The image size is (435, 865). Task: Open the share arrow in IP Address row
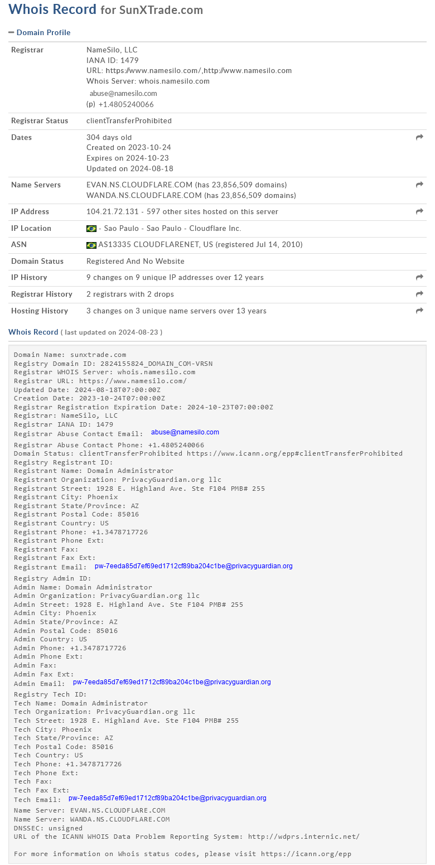pos(420,211)
